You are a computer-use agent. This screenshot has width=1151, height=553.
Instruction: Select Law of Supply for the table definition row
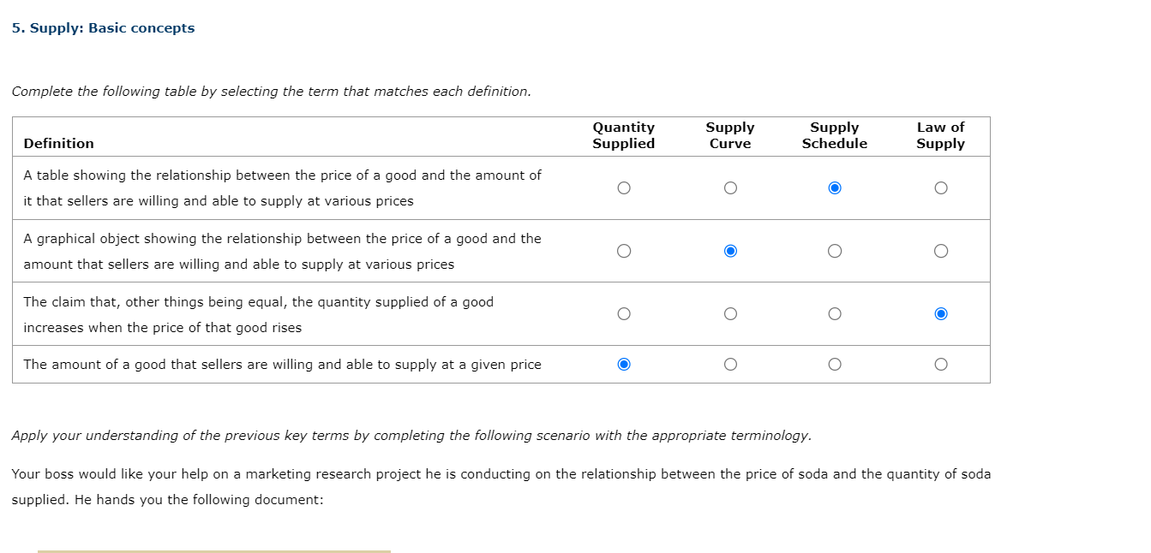[x=940, y=187]
